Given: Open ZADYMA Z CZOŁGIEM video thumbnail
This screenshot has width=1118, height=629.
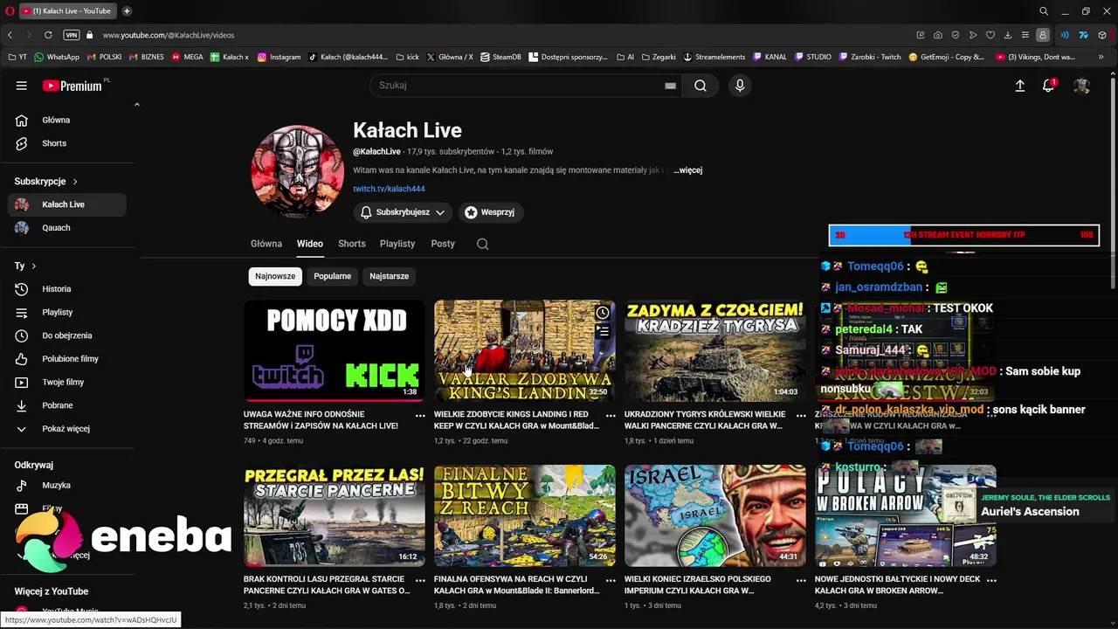Looking at the screenshot, I should tap(715, 350).
